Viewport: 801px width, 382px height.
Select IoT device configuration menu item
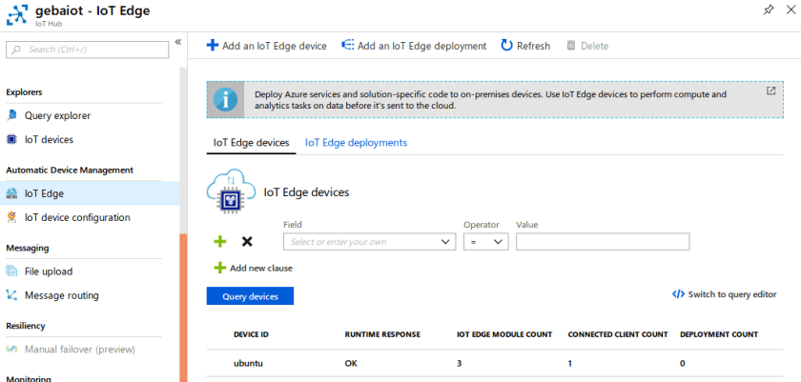tap(77, 217)
